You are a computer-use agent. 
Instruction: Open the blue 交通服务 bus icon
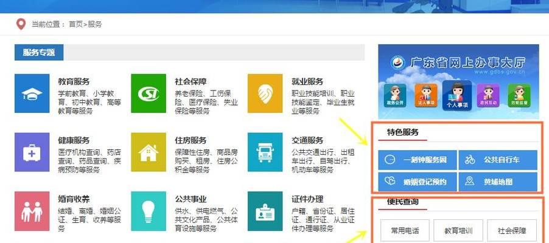pos(265,152)
